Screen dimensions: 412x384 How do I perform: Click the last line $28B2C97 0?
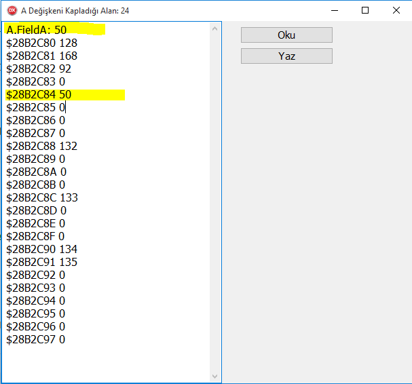pyautogui.click(x=35, y=339)
